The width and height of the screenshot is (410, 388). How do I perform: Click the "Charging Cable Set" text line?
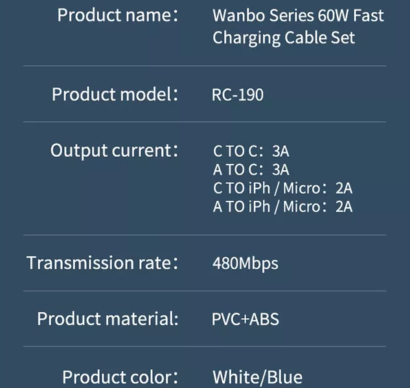coord(284,38)
